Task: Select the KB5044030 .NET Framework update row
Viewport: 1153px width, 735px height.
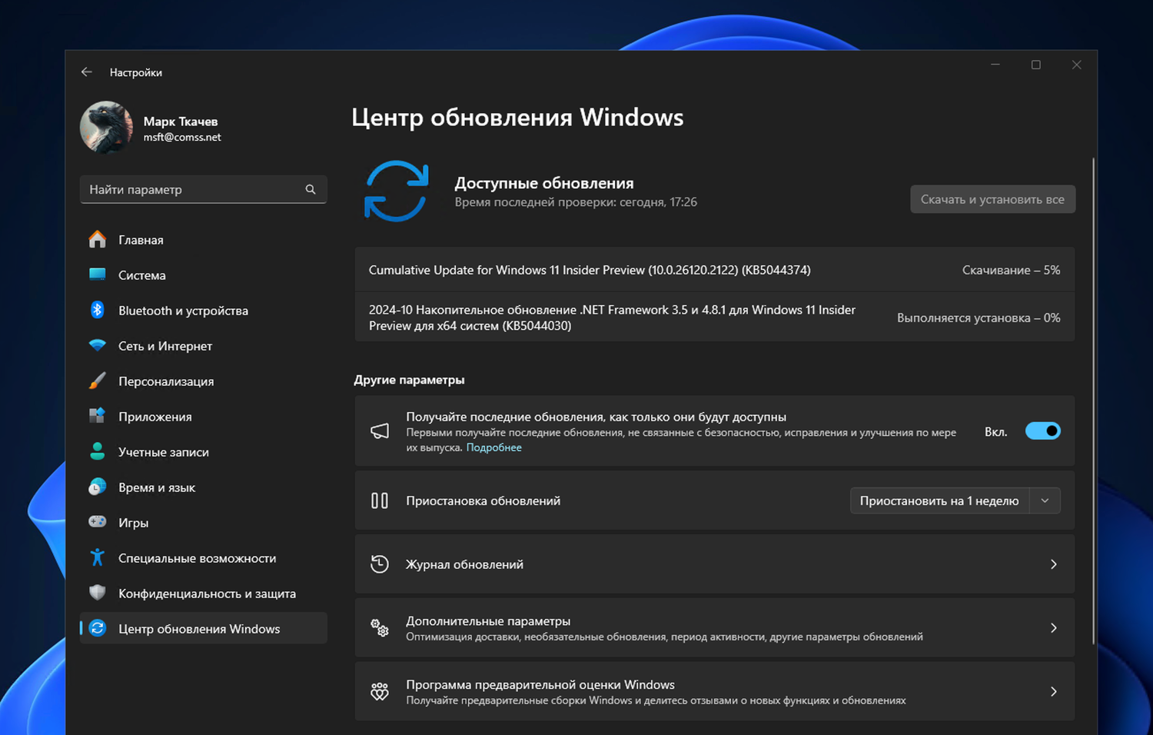Action: pos(715,318)
